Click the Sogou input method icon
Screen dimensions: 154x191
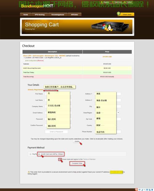(x=137, y=189)
